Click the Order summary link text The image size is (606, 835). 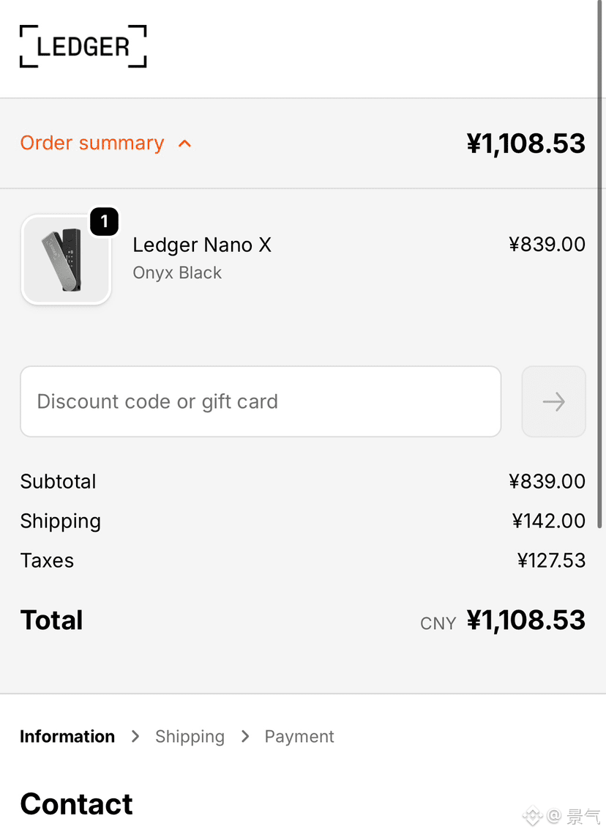92,143
